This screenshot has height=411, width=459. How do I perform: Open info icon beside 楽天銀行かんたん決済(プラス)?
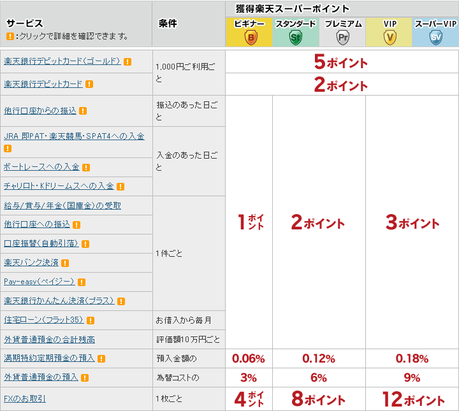121,301
